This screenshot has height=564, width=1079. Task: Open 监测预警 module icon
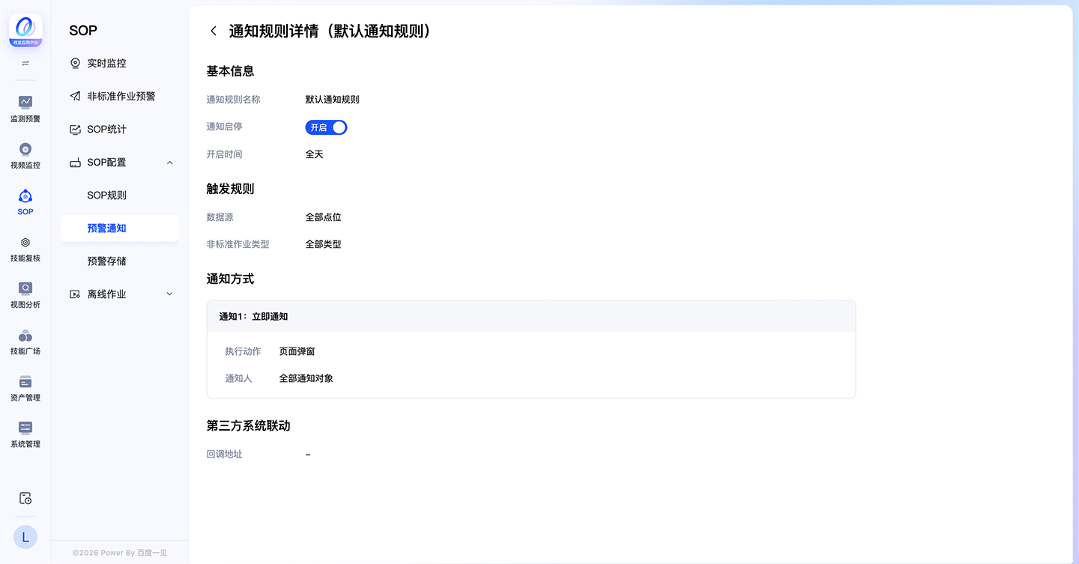[x=25, y=102]
